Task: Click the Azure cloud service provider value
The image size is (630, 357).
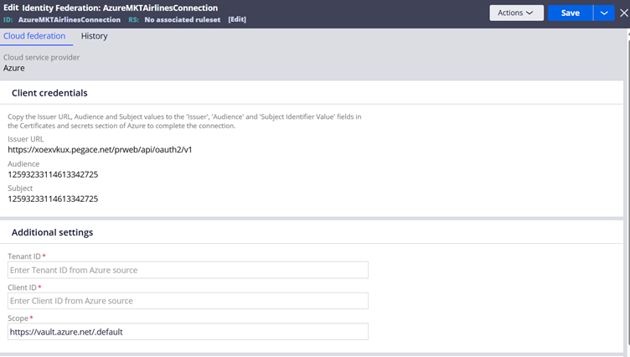Action: [x=14, y=68]
